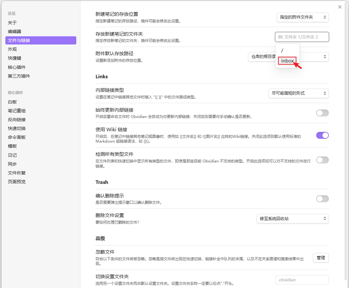Select inbox folder suggestion
The image size is (349, 288).
(287, 61)
